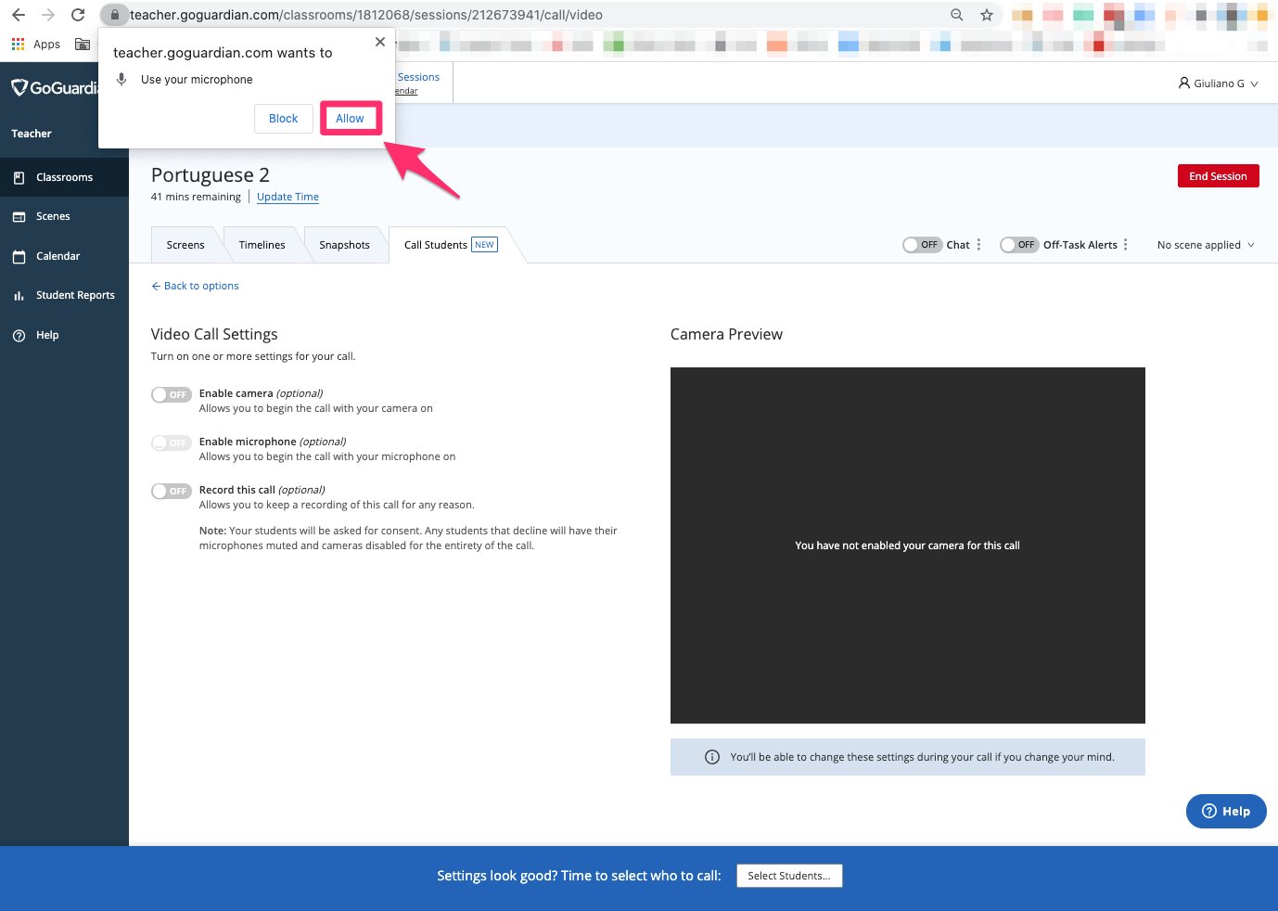Click the browser address bar URL
Screen dimensions: 1278x911
click(x=366, y=15)
